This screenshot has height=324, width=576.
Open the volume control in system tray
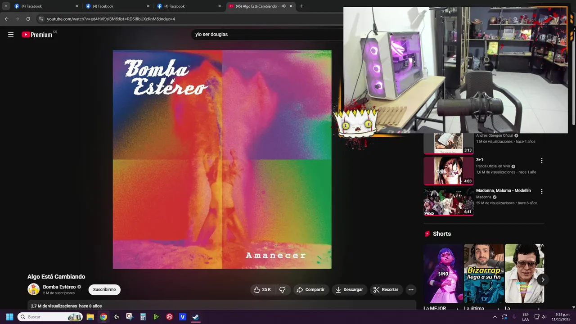coord(544,317)
